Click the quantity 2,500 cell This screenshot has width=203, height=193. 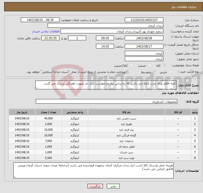(x=48, y=158)
